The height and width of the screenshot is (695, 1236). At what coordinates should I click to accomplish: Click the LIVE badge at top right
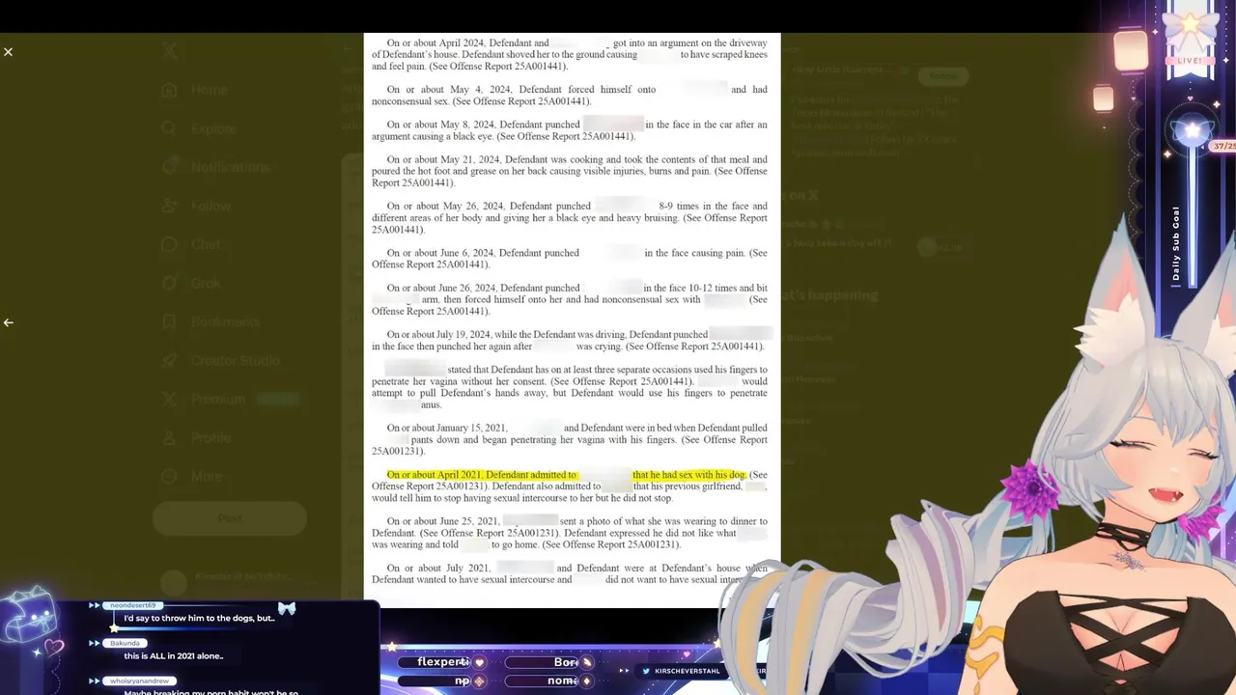click(1190, 61)
